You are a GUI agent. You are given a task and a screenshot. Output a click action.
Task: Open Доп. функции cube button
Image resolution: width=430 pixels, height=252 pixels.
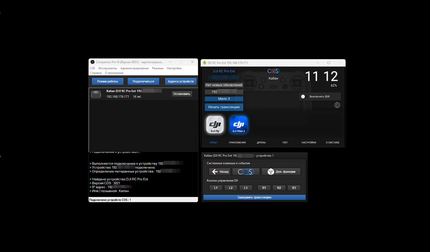(x=281, y=172)
